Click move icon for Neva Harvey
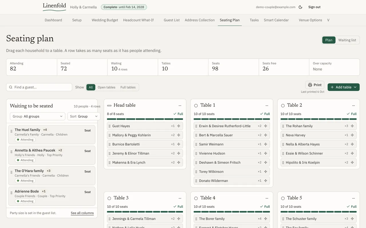This screenshot has height=228, width=366. coord(352,135)
